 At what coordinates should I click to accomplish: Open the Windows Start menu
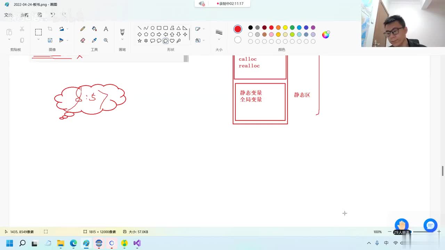click(x=10, y=243)
